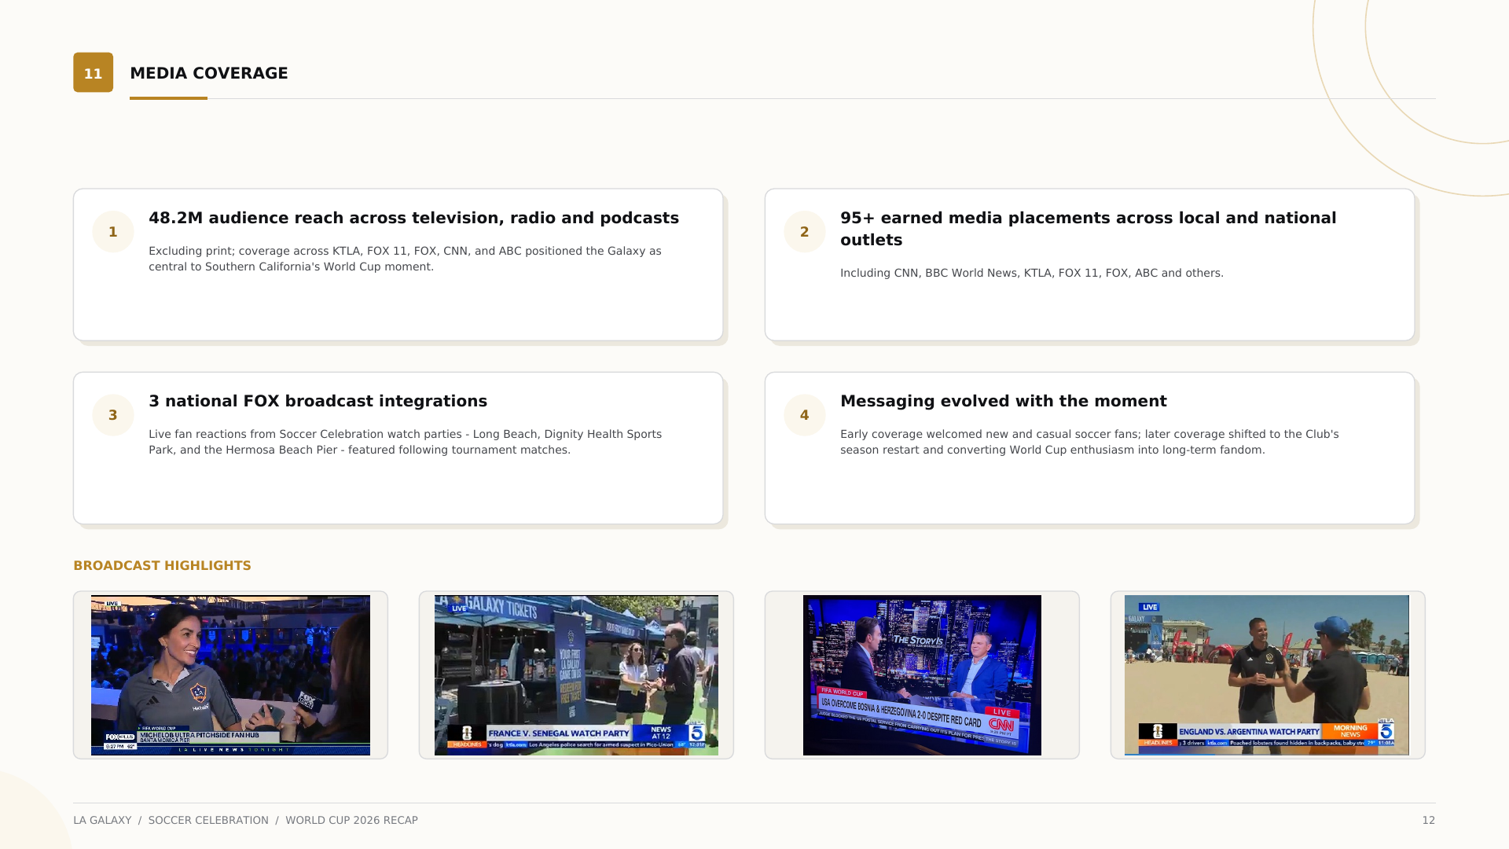Click the text 'Including CNN, BBC World News'

click(x=1032, y=273)
